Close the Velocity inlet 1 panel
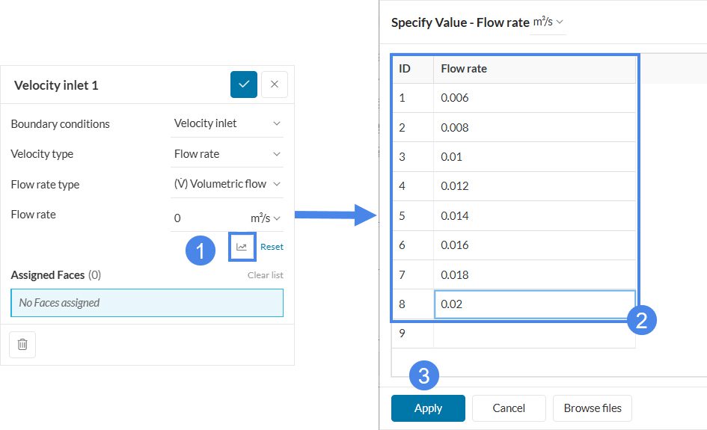Viewport: 707px width, 430px height. [274, 85]
